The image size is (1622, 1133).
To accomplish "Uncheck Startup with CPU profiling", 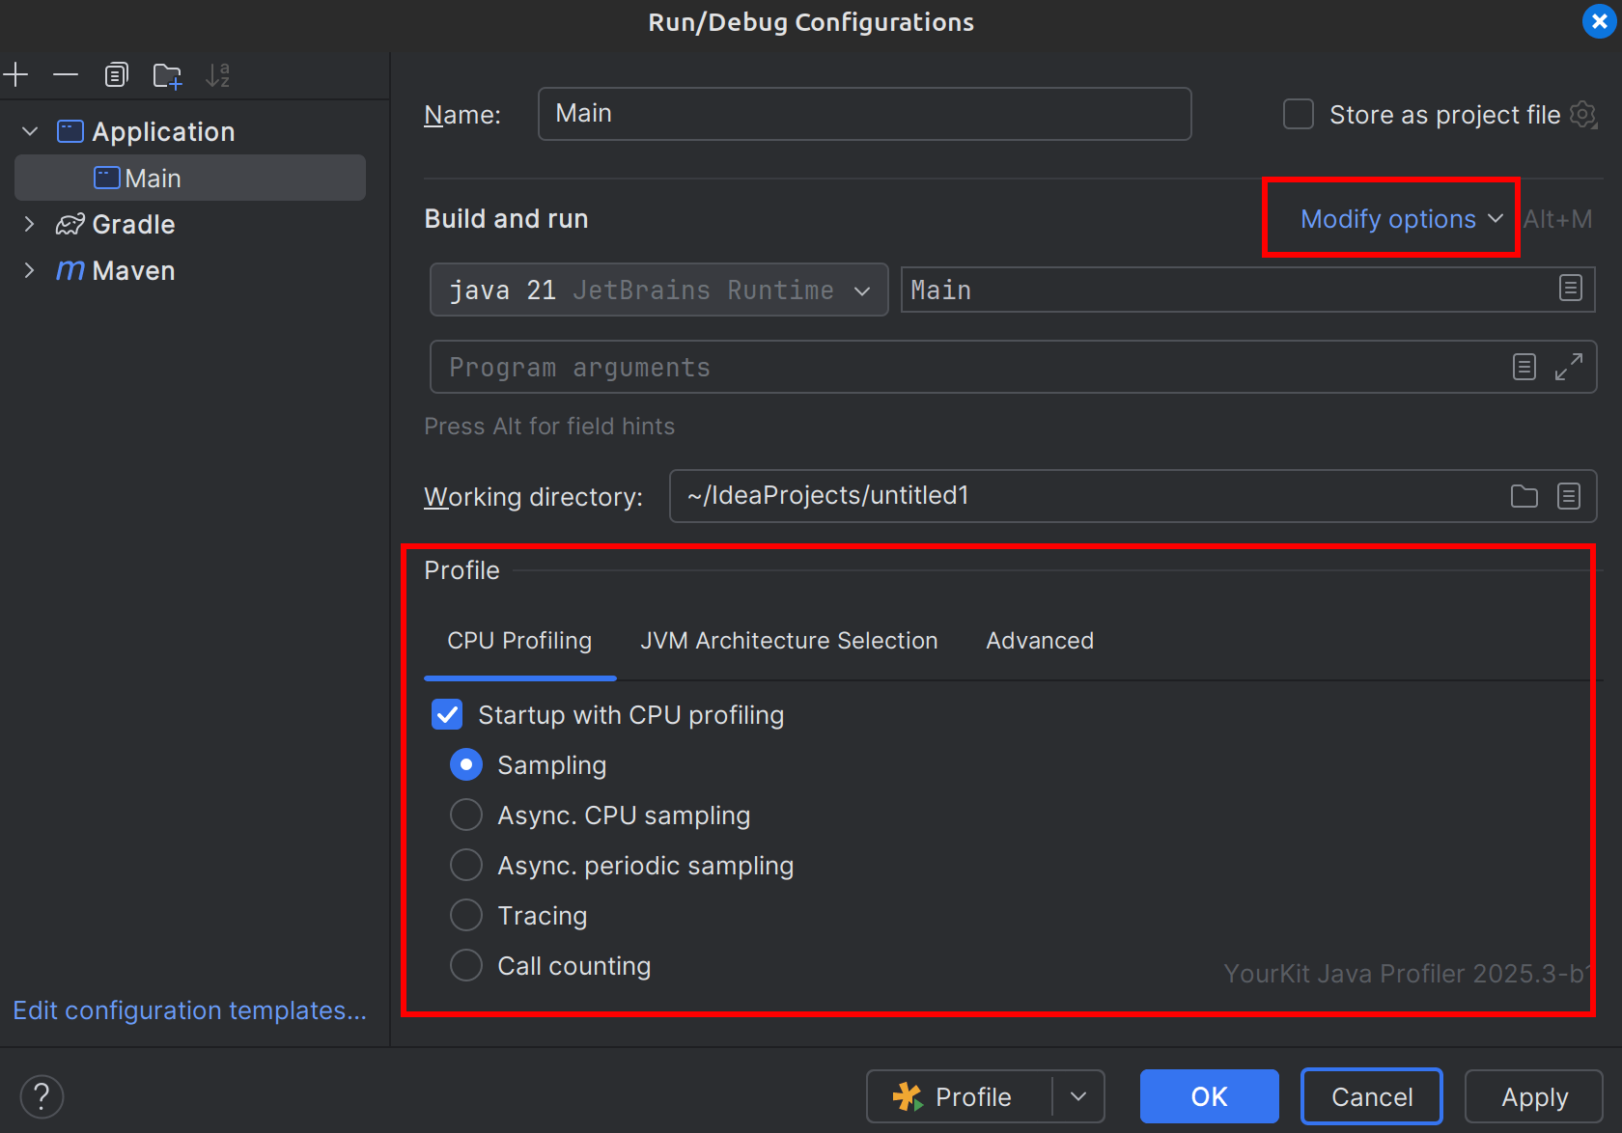I will [447, 714].
